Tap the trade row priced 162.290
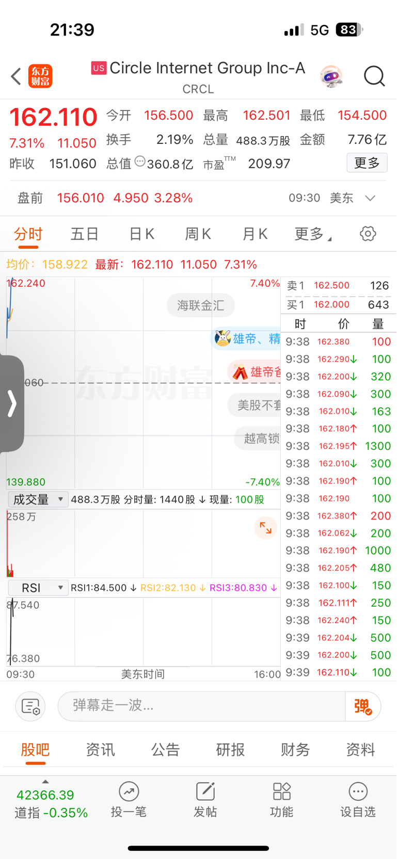 (x=338, y=359)
